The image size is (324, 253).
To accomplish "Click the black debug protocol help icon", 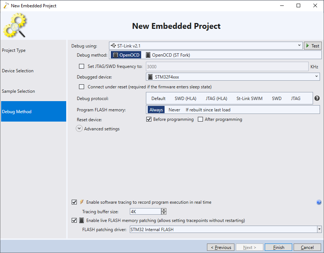I will tap(317, 98).
